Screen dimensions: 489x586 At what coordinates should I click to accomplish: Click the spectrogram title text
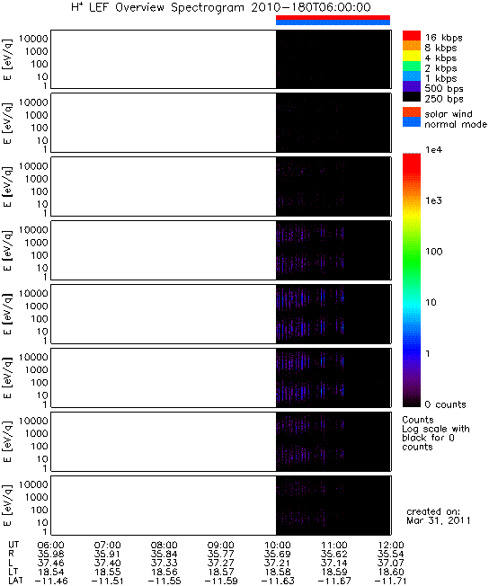coord(221,7)
